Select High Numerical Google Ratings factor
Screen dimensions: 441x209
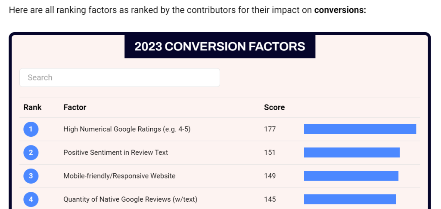click(127, 129)
